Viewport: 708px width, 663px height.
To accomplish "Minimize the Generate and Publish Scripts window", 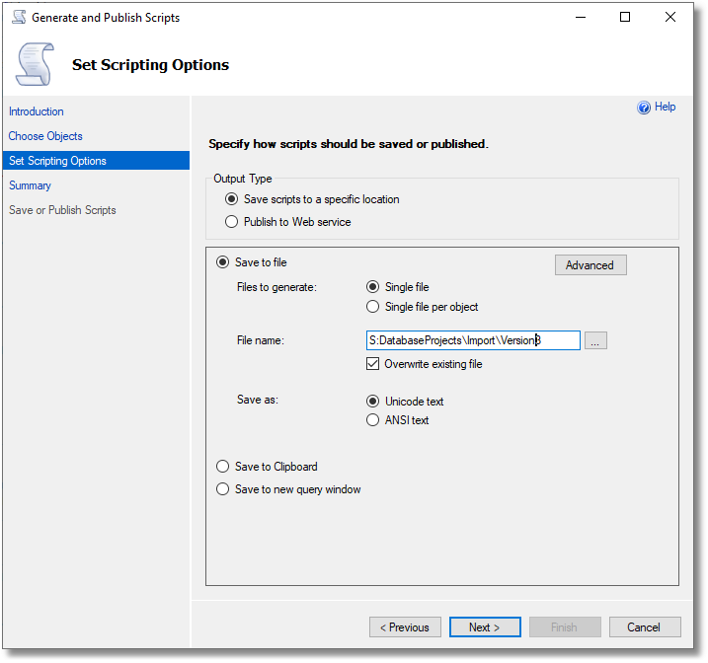I will [581, 17].
